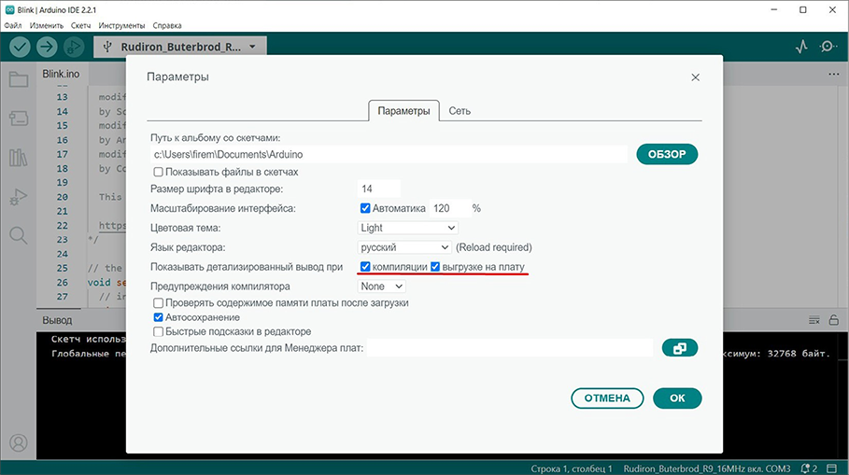
Task: Open the Sketchbook folder sidebar icon
Action: (x=19, y=80)
